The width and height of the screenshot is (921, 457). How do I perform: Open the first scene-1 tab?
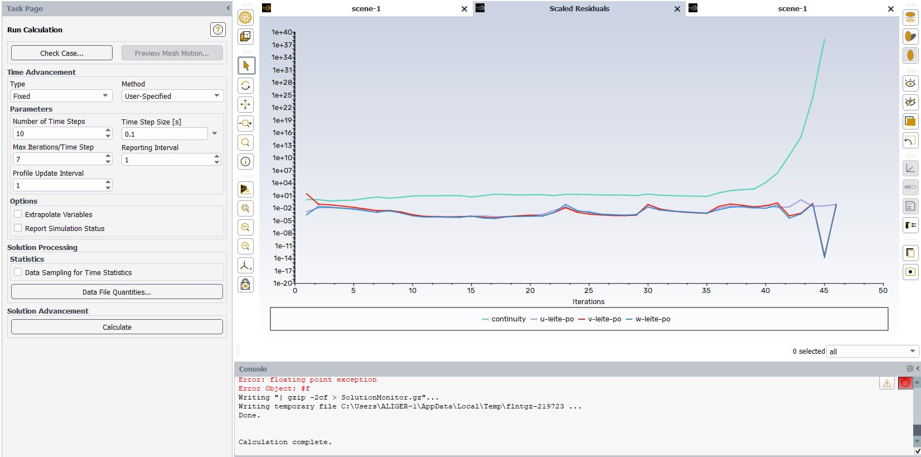coord(366,8)
